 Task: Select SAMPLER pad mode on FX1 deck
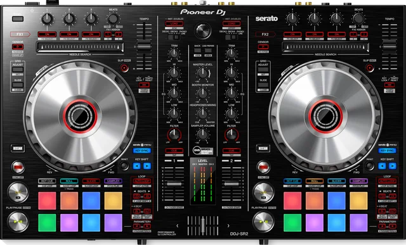tap(113, 181)
